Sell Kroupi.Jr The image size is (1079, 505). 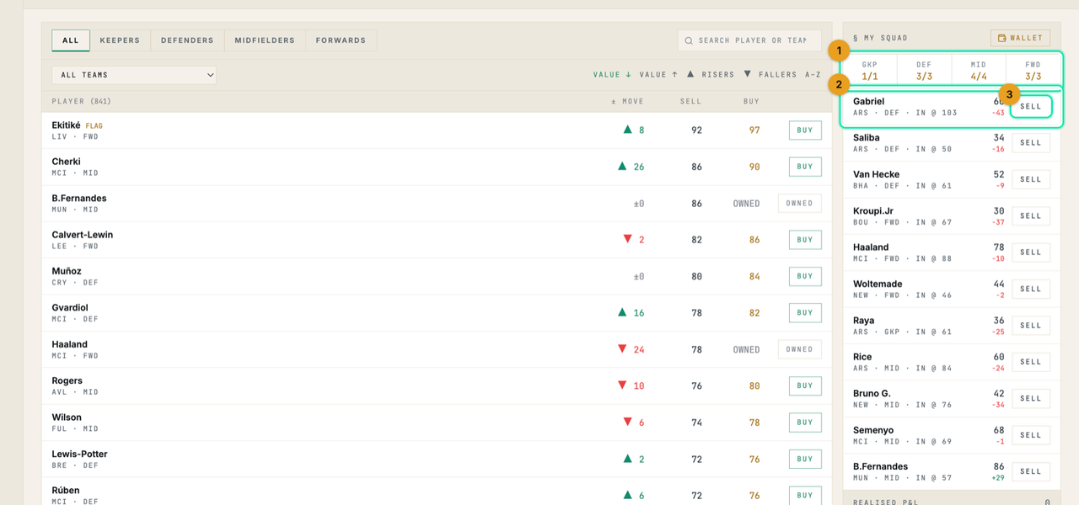coord(1031,216)
